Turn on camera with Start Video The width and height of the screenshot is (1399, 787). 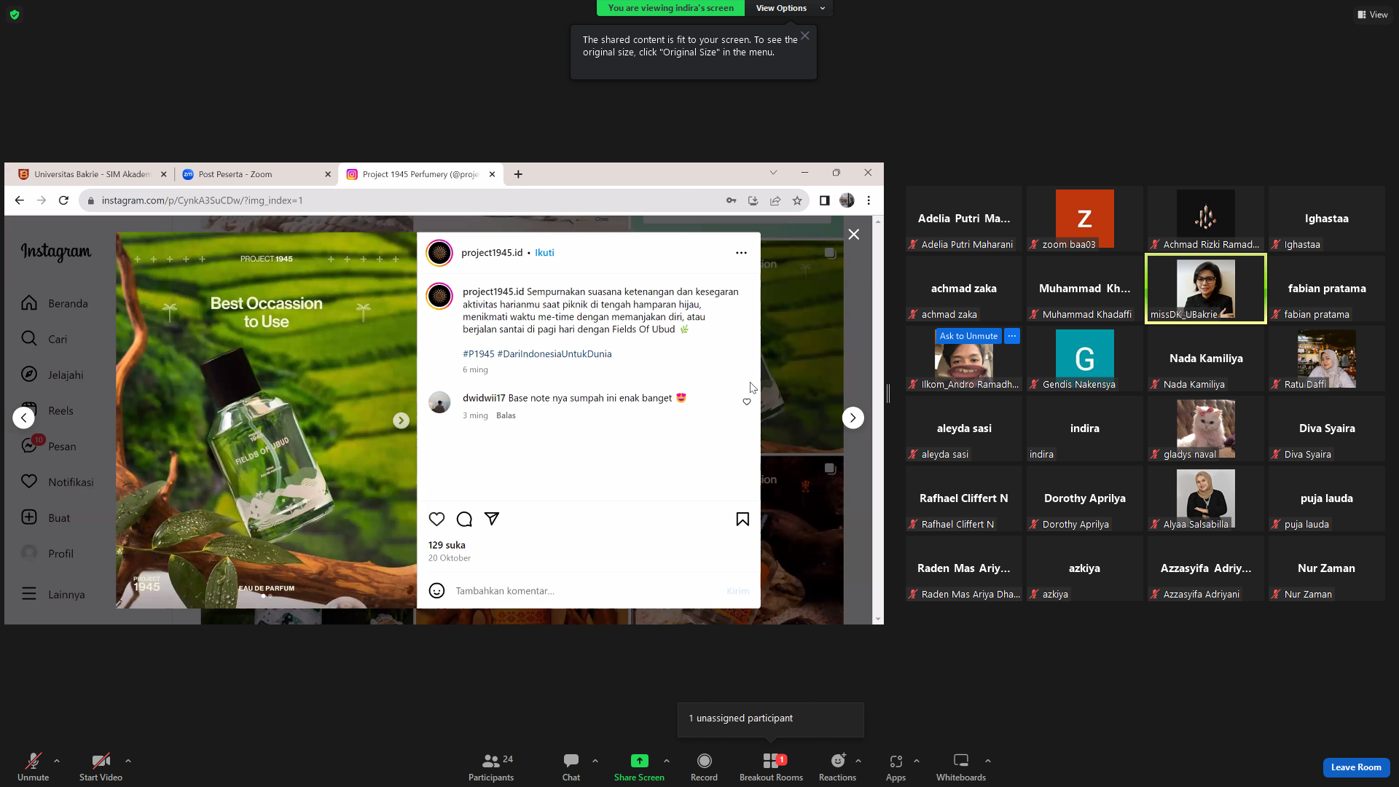point(101,767)
